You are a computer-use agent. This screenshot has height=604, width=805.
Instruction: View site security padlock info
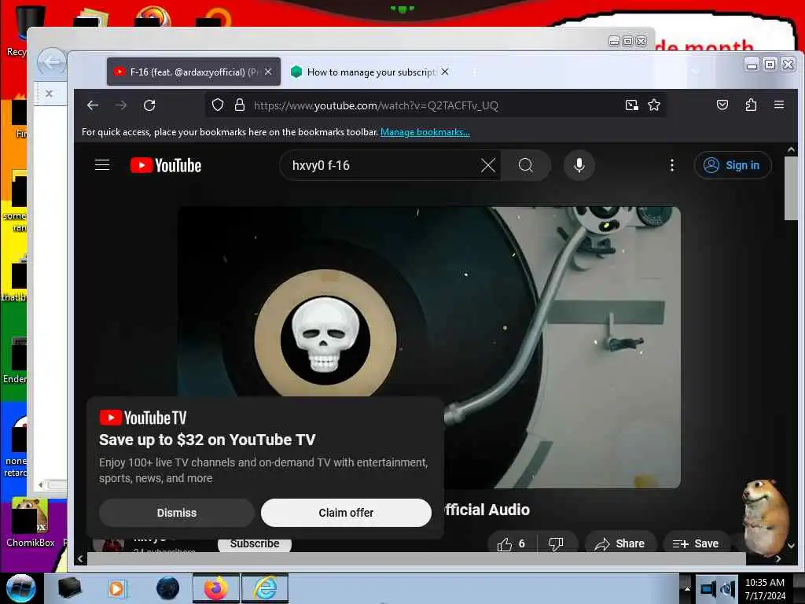pyautogui.click(x=239, y=105)
